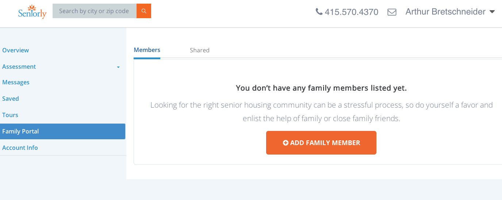Open Assessment sidebar item
The image size is (502, 200).
(19, 67)
